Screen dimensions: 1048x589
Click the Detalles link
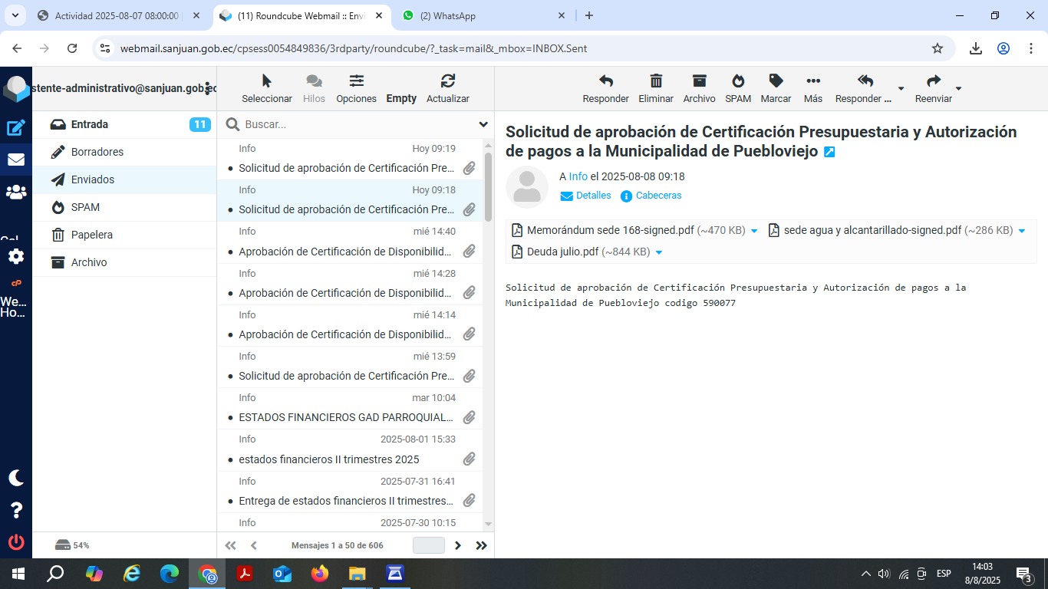pyautogui.click(x=593, y=196)
